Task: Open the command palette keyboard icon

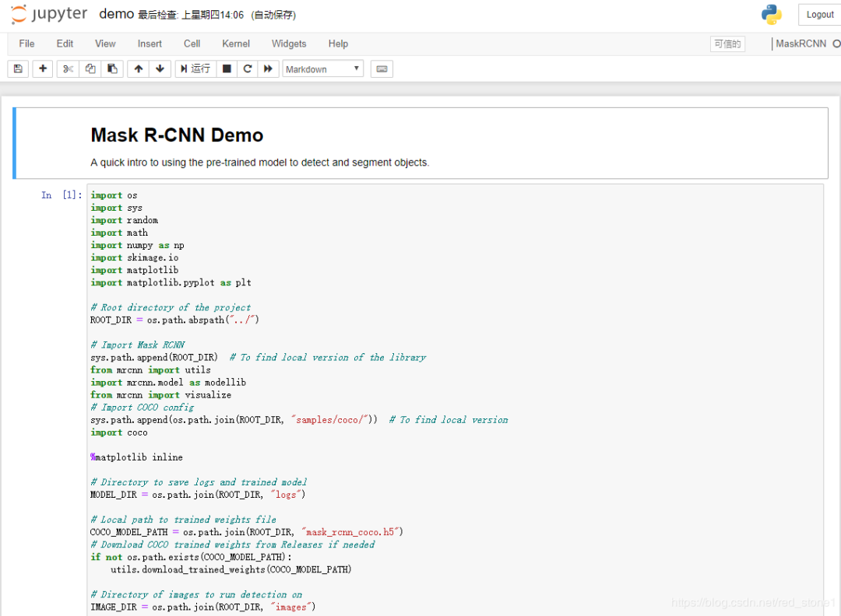Action: [x=381, y=68]
